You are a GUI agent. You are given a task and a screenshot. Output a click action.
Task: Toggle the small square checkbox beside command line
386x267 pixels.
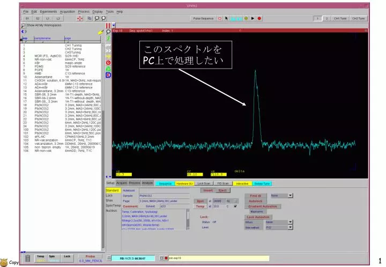click(161, 258)
